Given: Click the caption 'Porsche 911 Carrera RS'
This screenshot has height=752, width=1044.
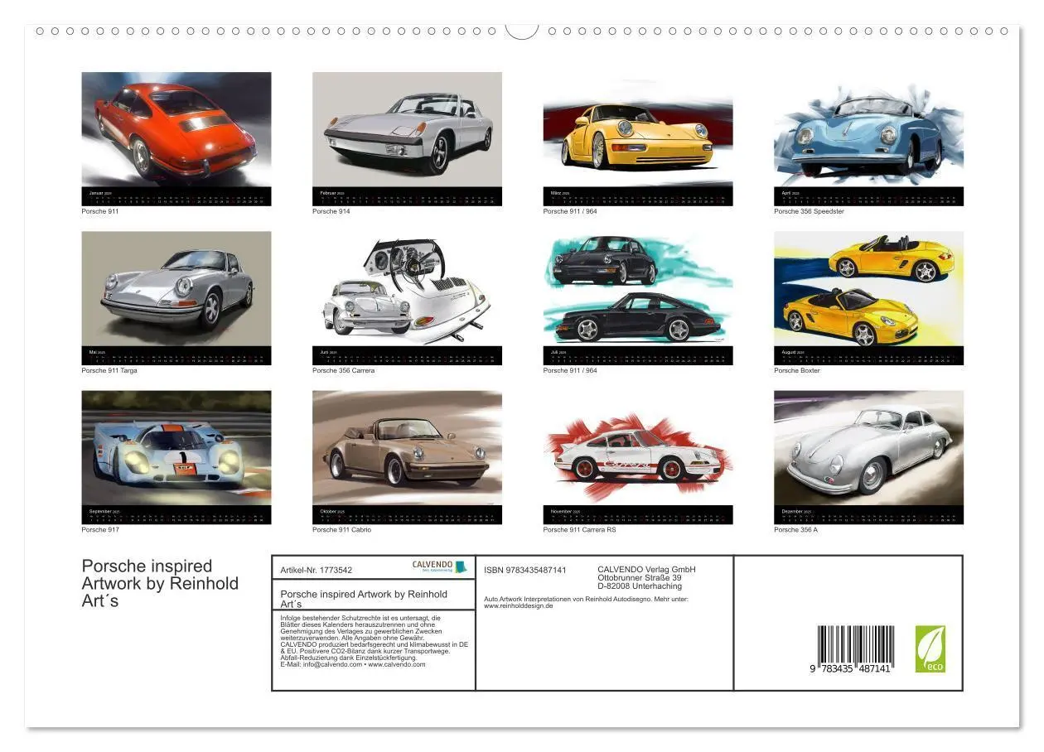Looking at the screenshot, I should click(x=580, y=529).
